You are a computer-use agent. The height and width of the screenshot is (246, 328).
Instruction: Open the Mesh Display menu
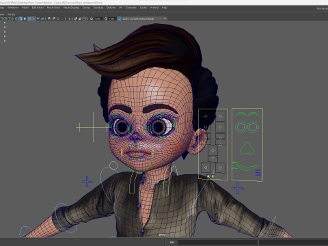(x=71, y=8)
